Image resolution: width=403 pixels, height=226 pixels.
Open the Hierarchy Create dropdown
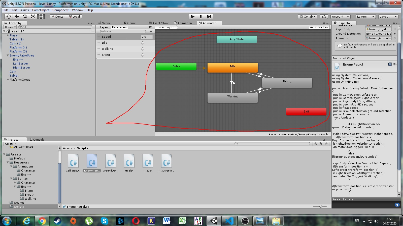pos(10,27)
